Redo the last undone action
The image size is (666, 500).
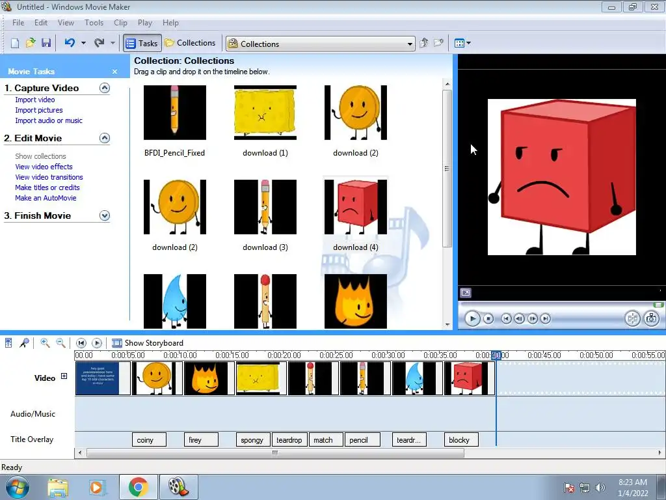pos(100,43)
